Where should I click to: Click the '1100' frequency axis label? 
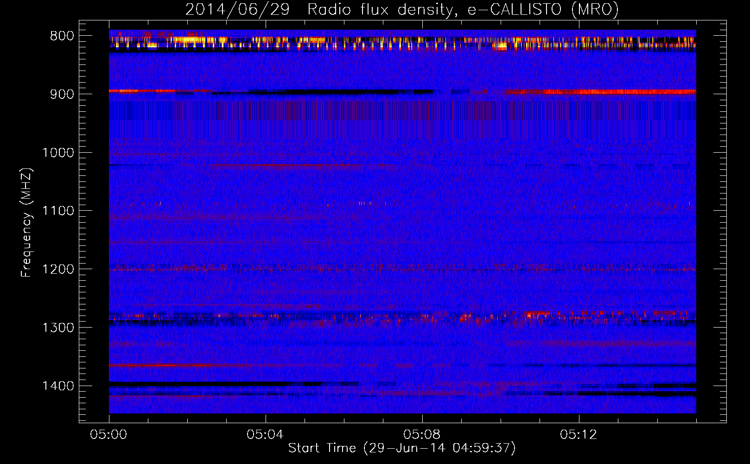pyautogui.click(x=58, y=211)
